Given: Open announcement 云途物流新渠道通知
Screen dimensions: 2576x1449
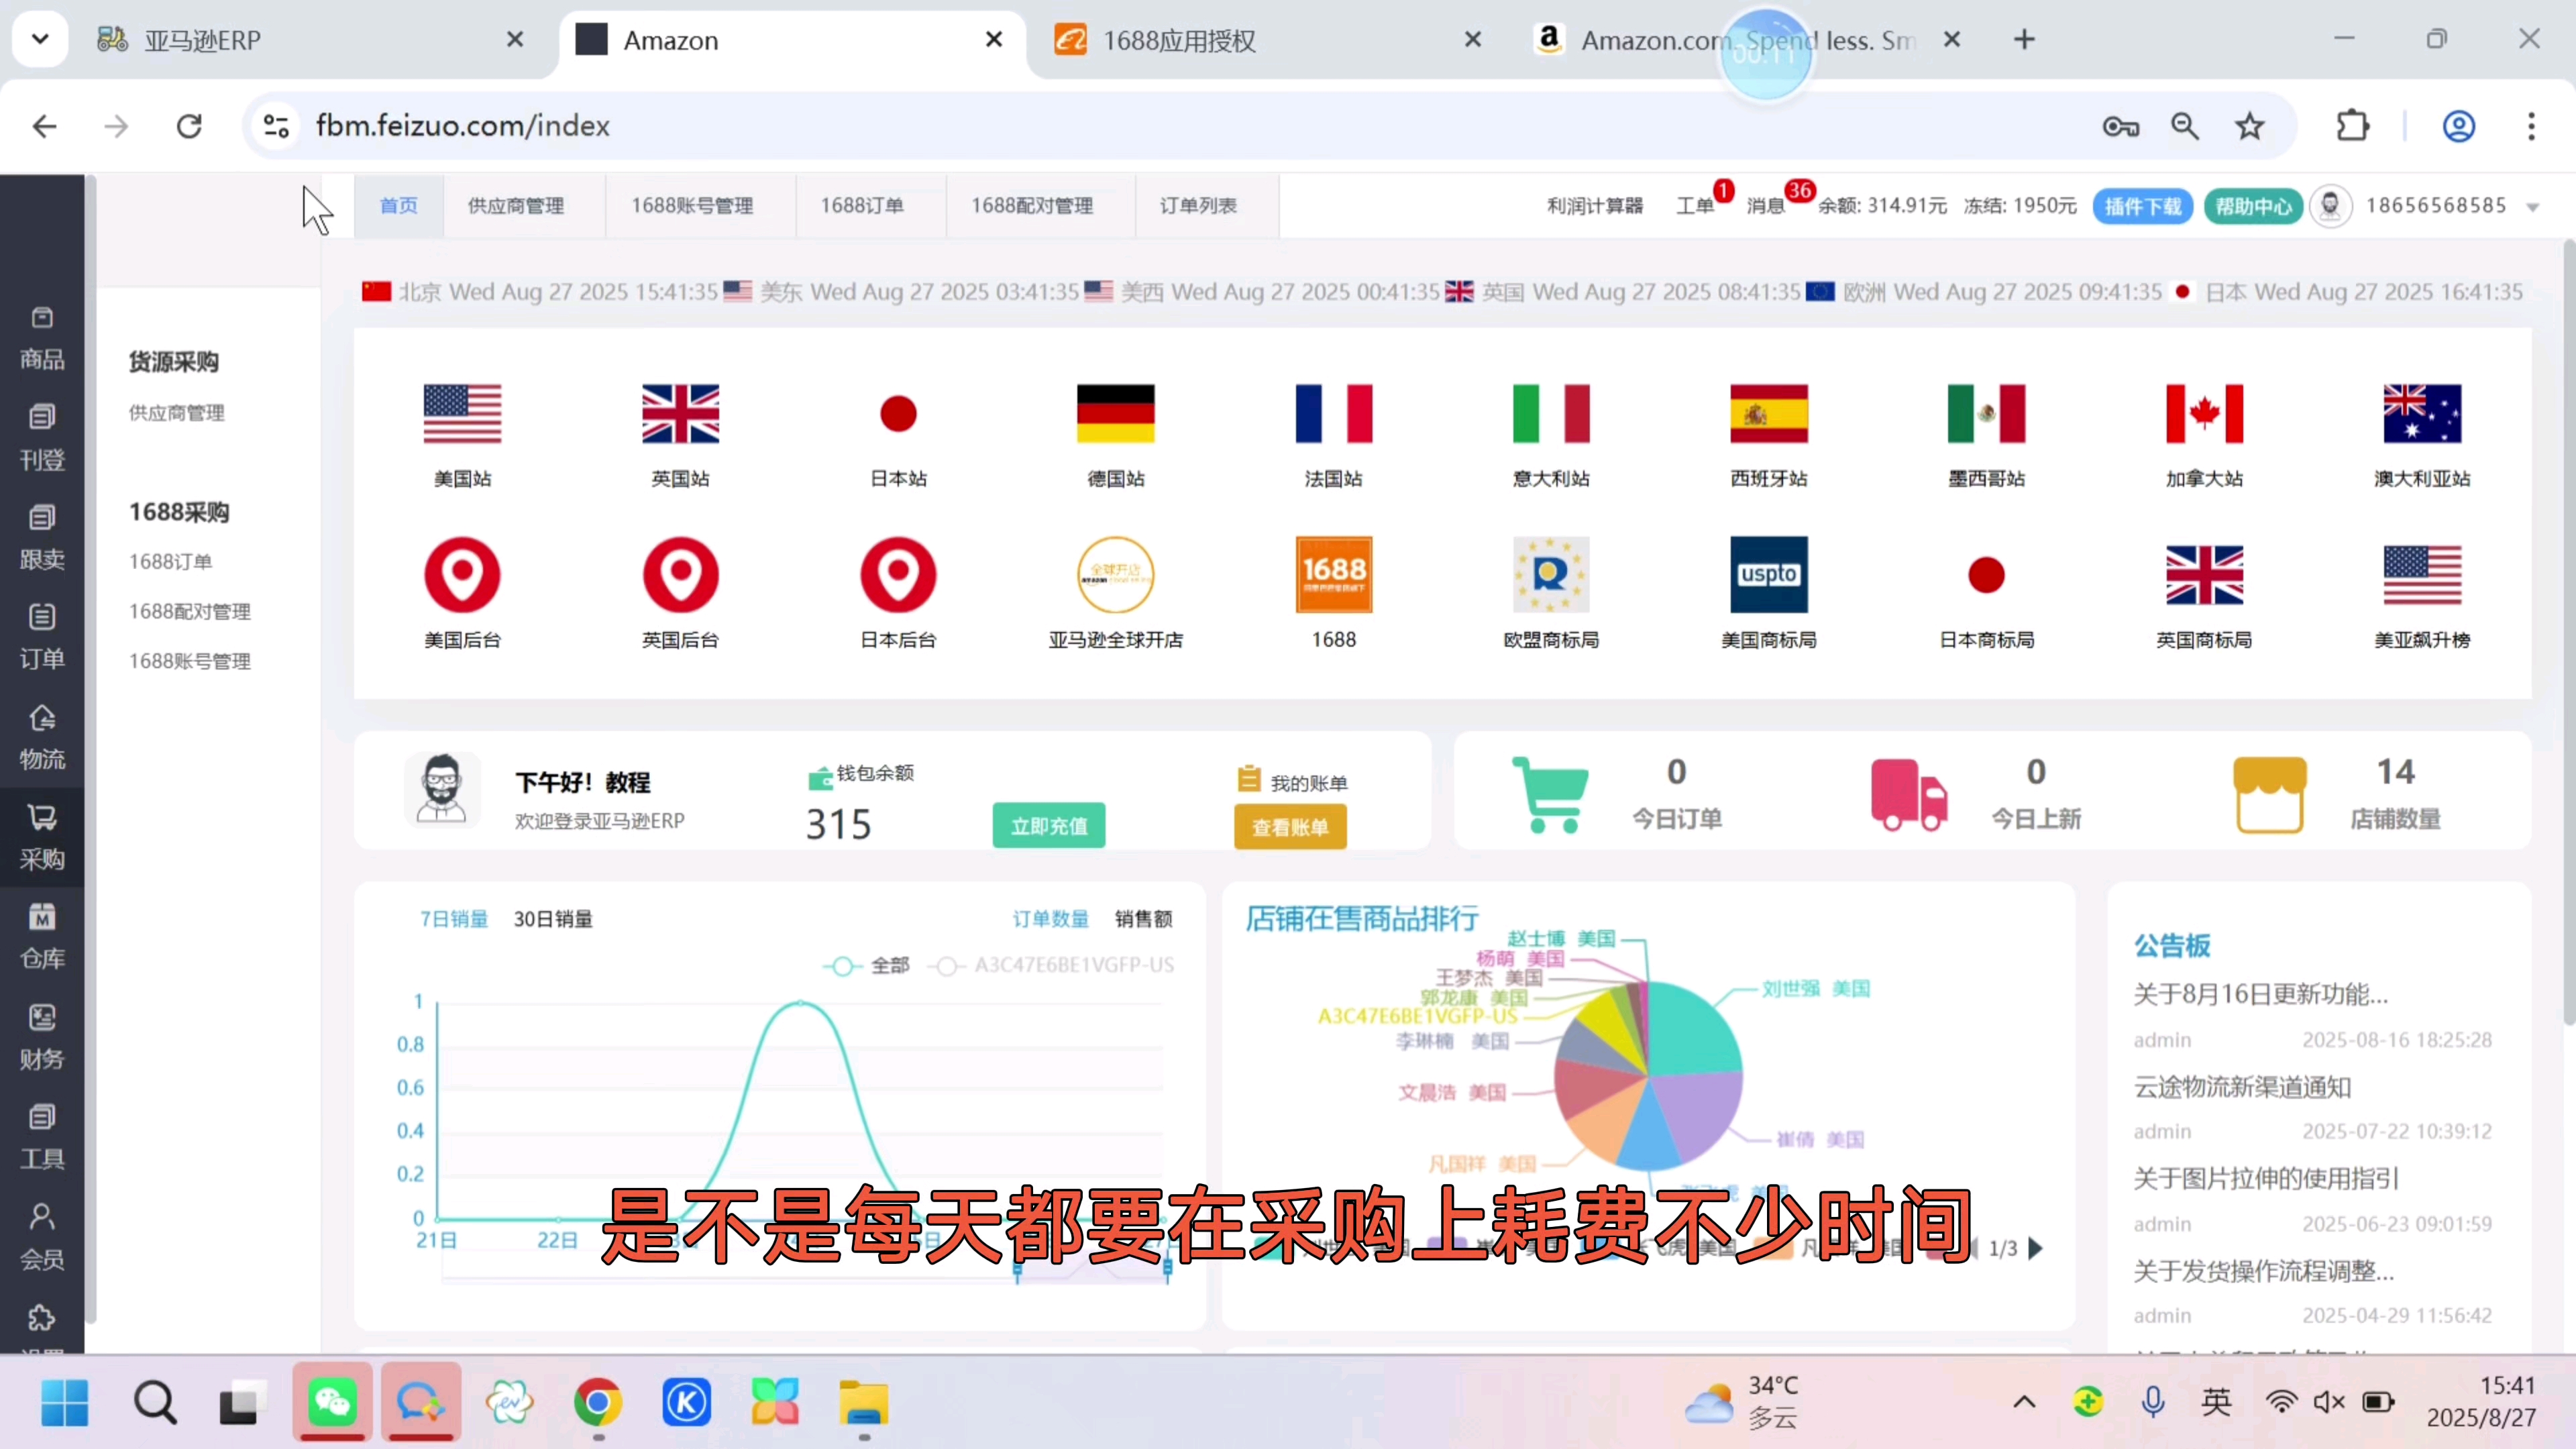Looking at the screenshot, I should 2242,1087.
